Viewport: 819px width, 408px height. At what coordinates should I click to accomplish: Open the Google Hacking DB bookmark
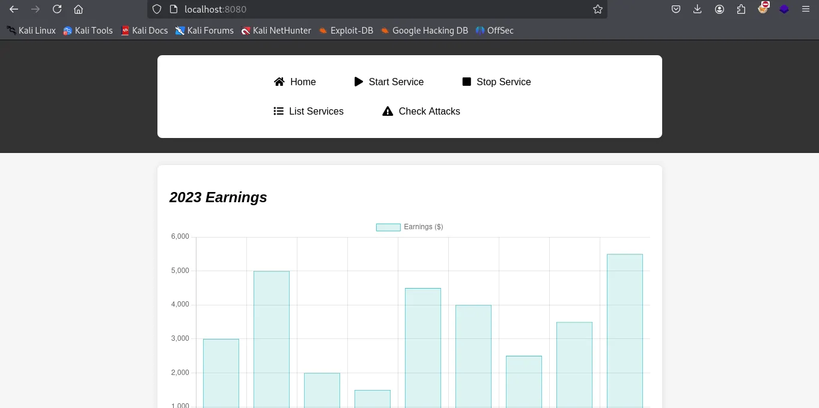424,31
